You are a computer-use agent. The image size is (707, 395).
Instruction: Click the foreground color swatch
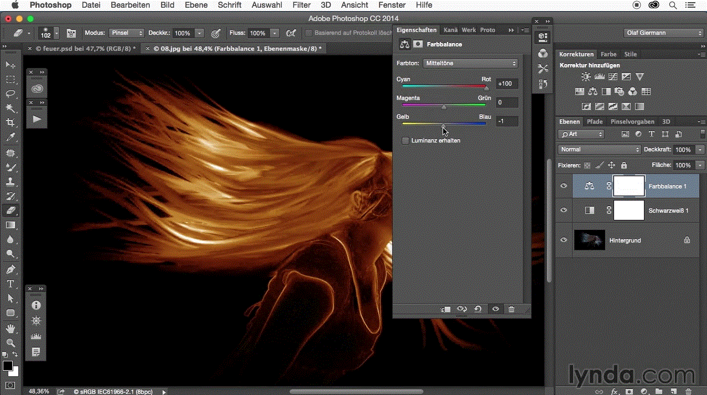[8, 366]
